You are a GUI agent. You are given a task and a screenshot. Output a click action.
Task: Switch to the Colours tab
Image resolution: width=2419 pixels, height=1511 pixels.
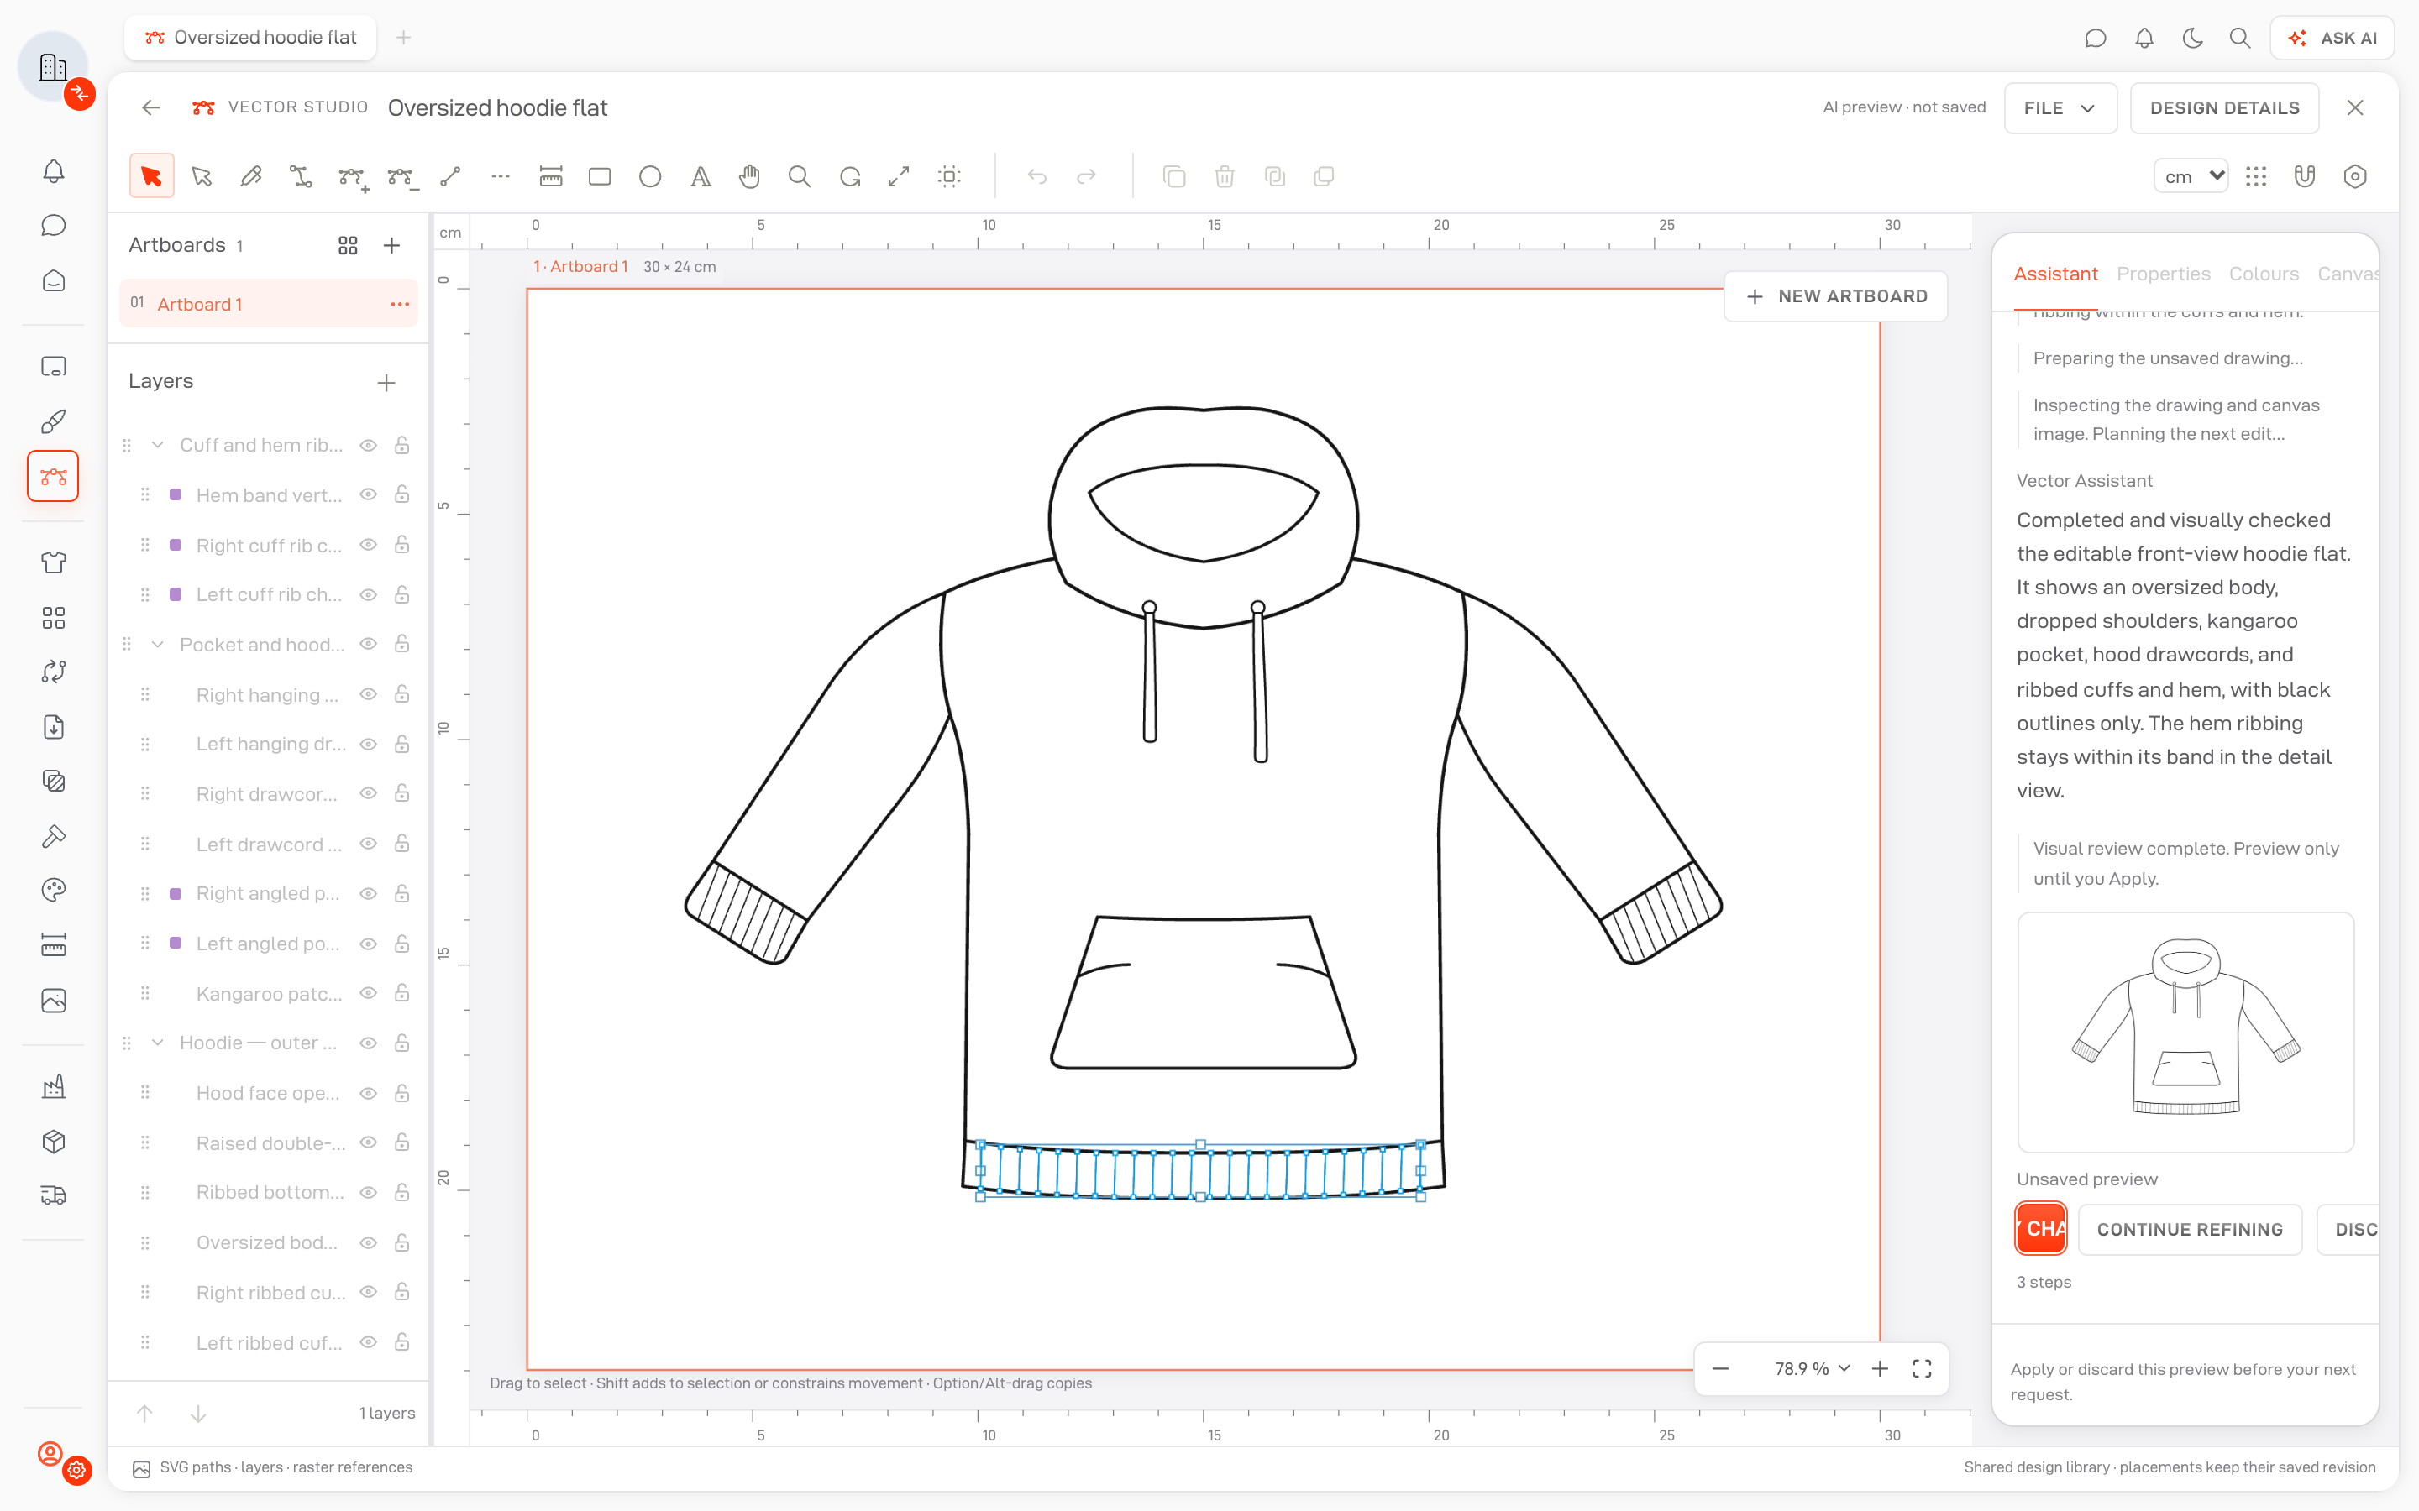(x=2264, y=274)
